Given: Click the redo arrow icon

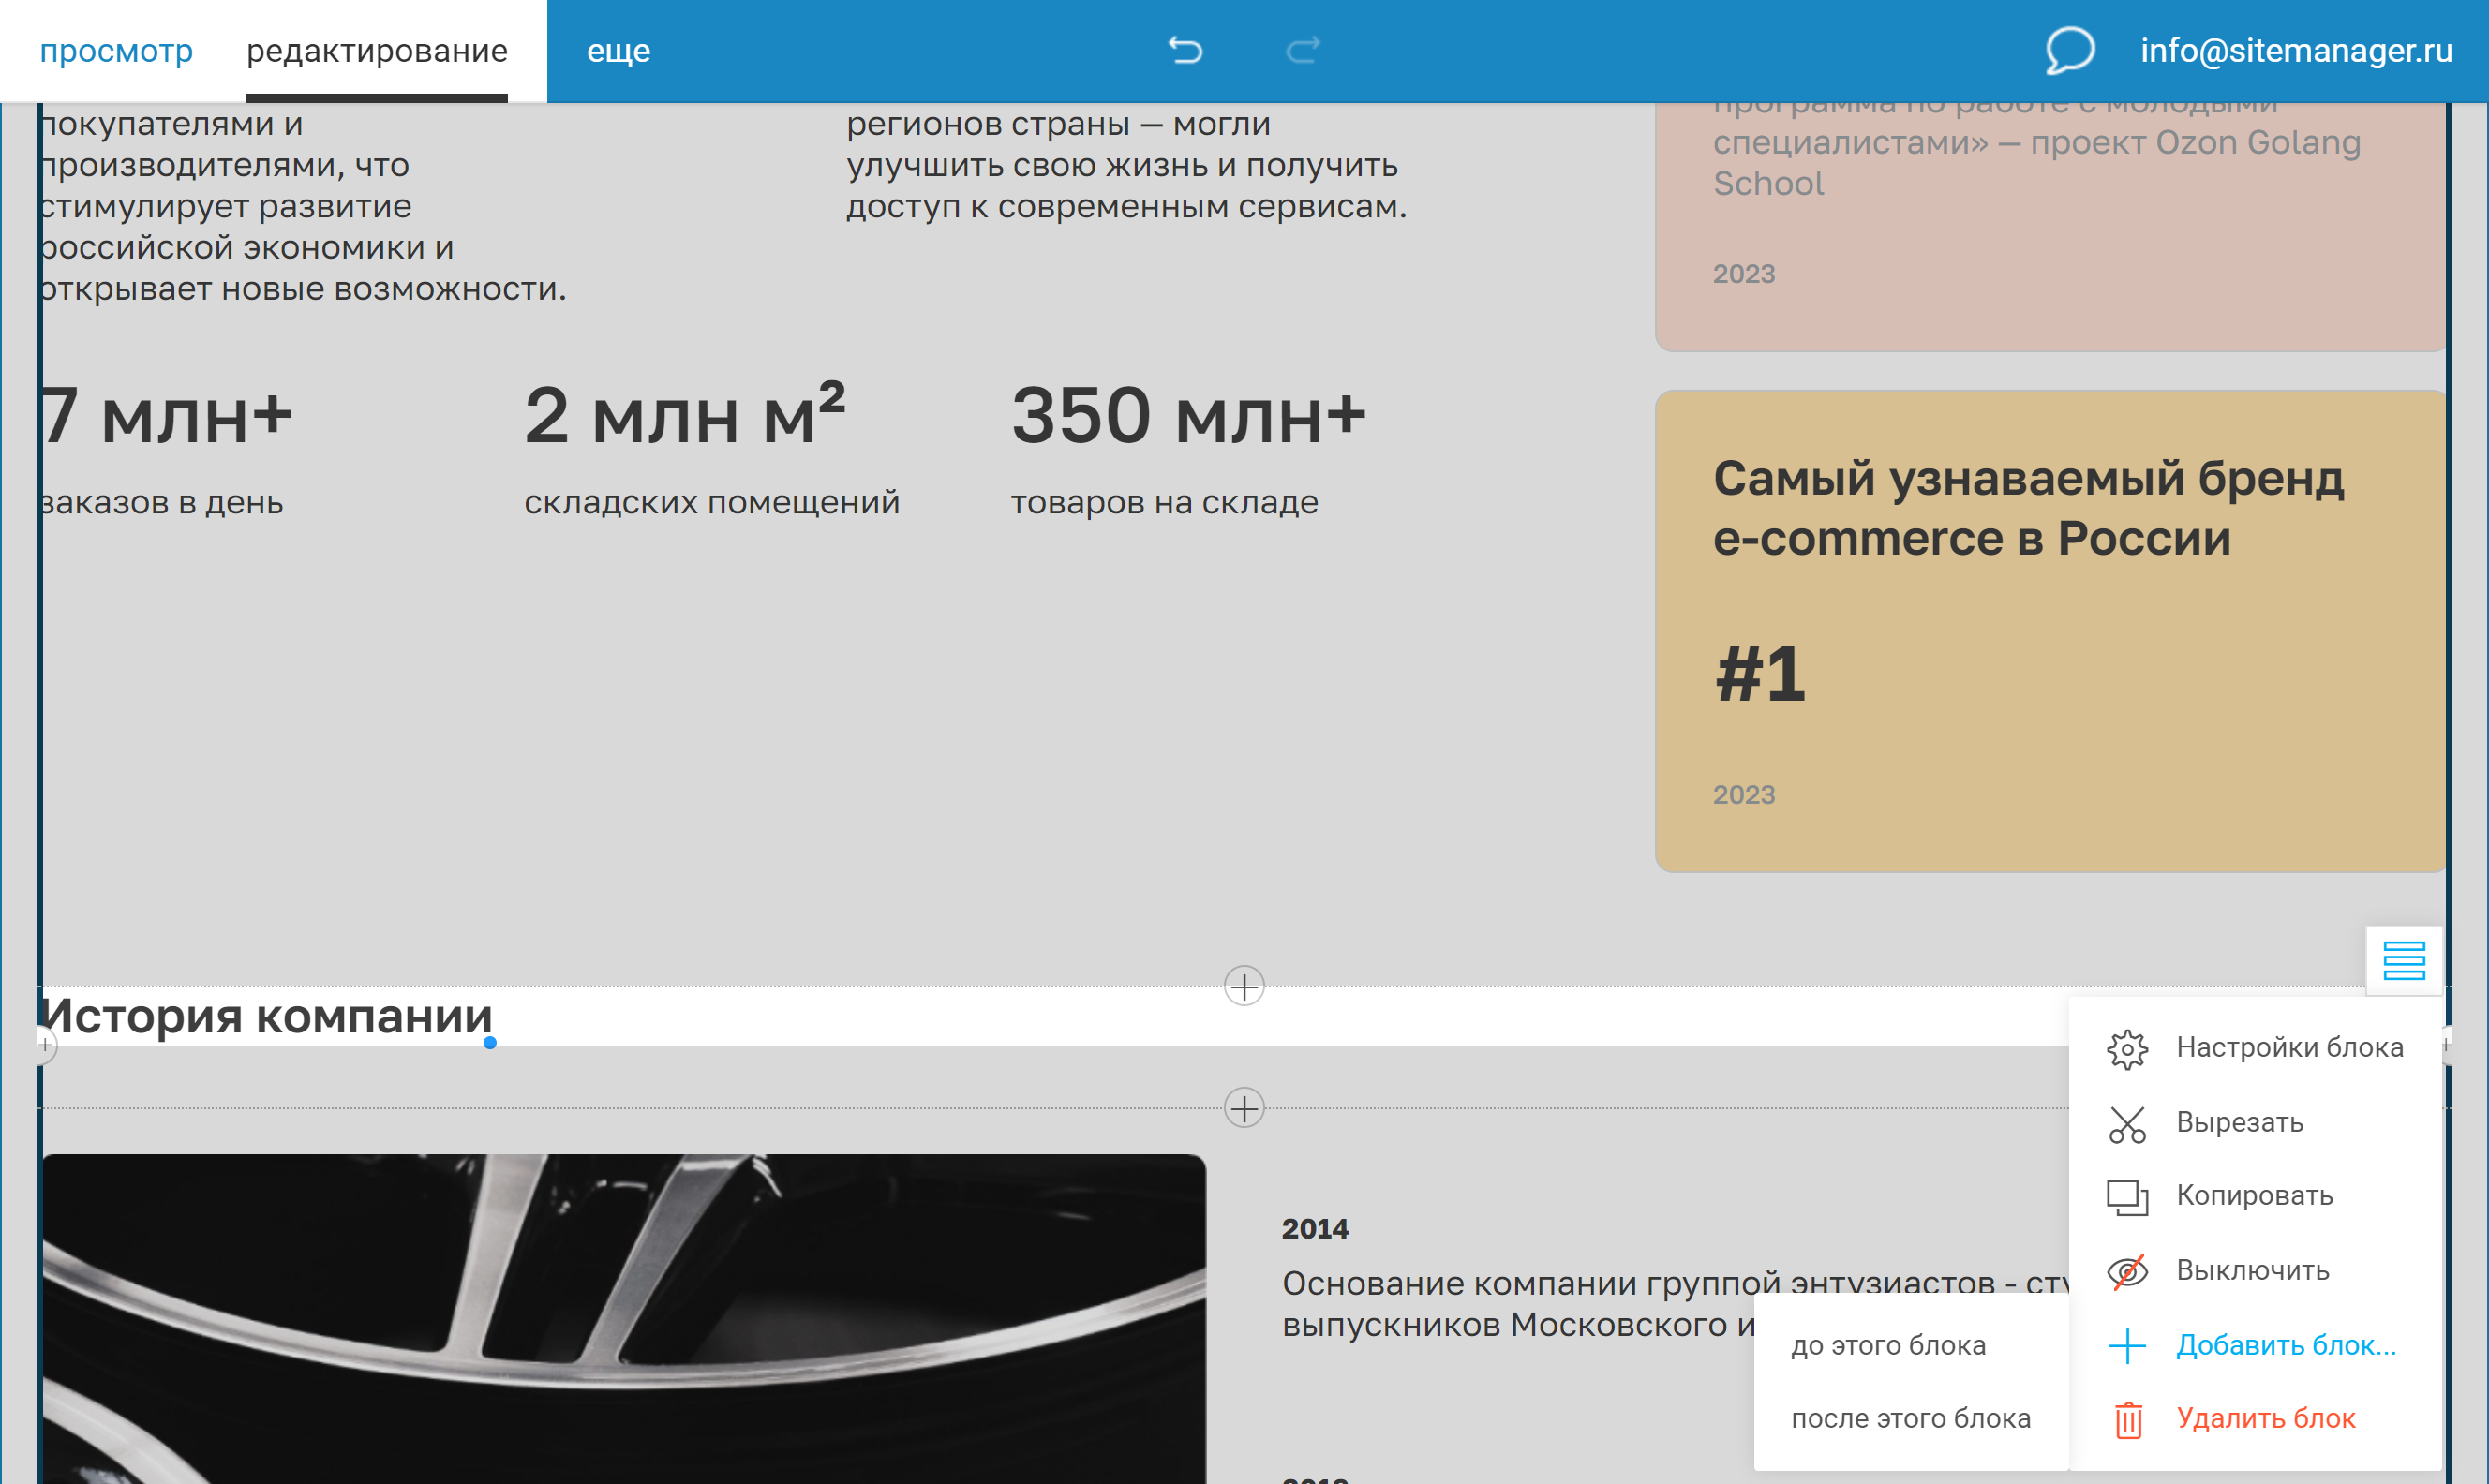Looking at the screenshot, I should point(1302,50).
